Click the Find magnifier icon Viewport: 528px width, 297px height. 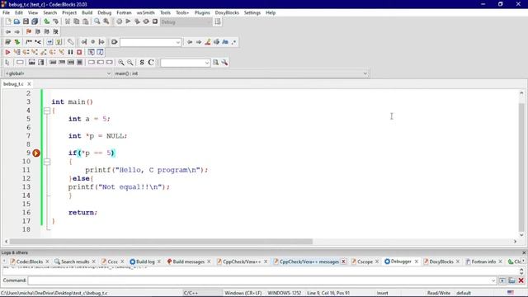click(97, 21)
